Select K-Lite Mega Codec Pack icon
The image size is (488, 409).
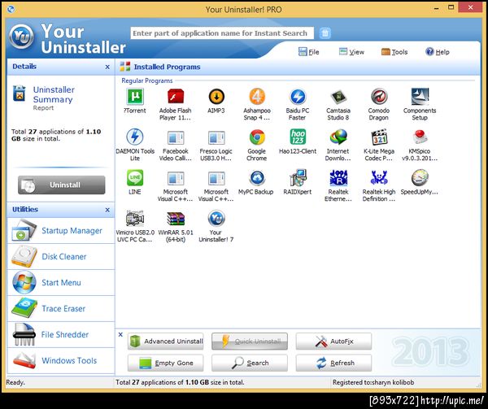pyautogui.click(x=379, y=137)
